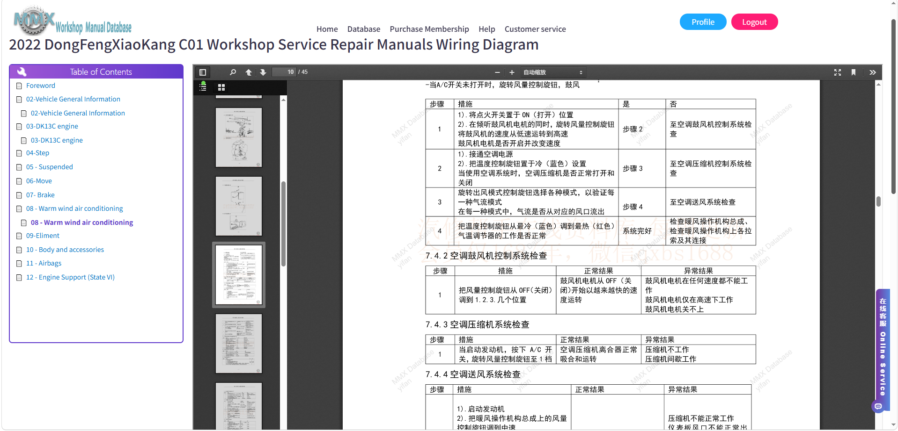
Task: Click the section heading 7.4.3 空调压缩机系统检查
Action: tap(477, 324)
